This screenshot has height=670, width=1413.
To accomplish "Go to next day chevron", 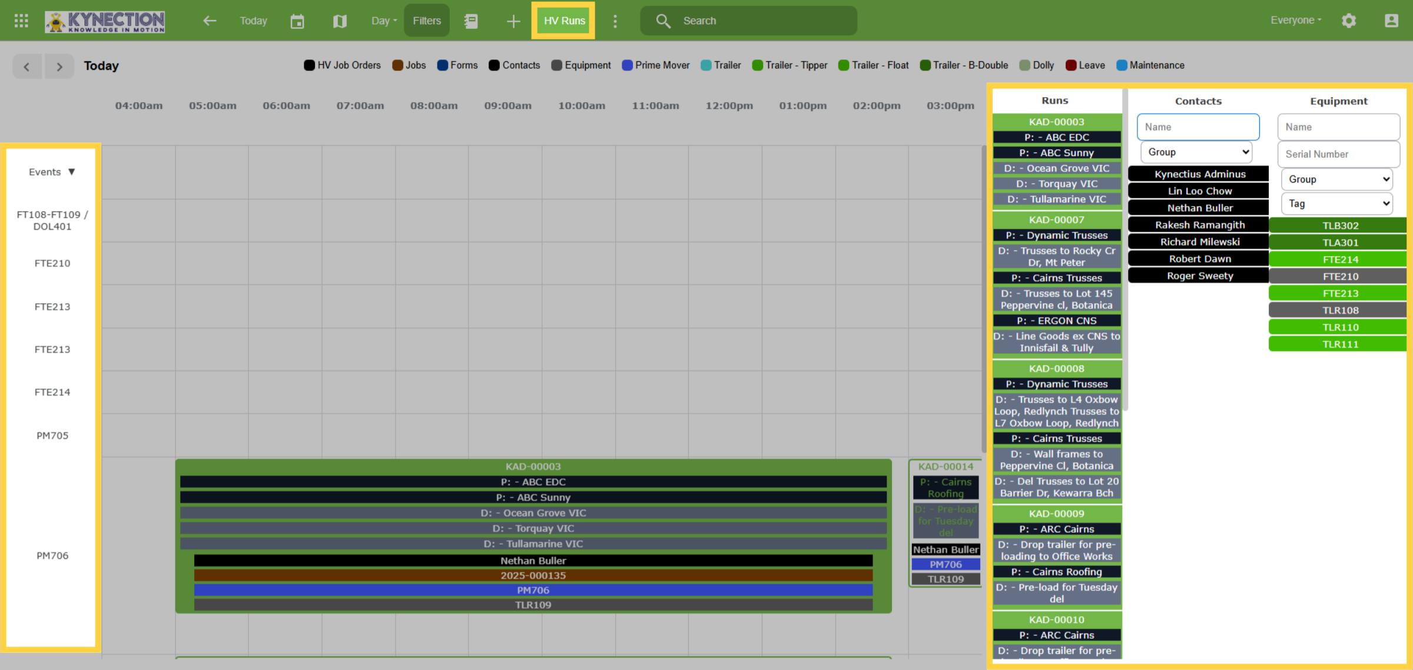I will tap(59, 66).
